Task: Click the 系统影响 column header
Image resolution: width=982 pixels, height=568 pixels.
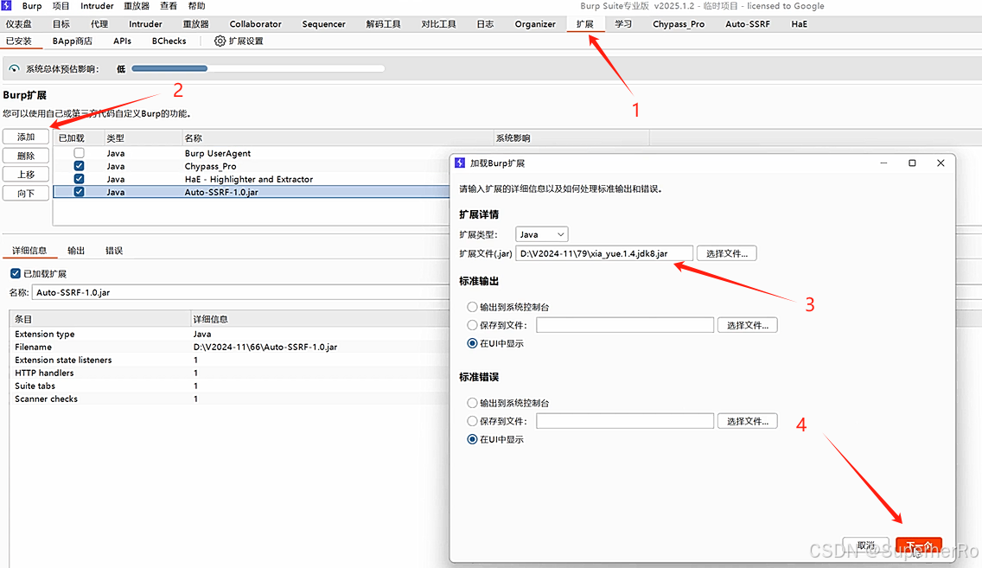Action: coord(571,137)
